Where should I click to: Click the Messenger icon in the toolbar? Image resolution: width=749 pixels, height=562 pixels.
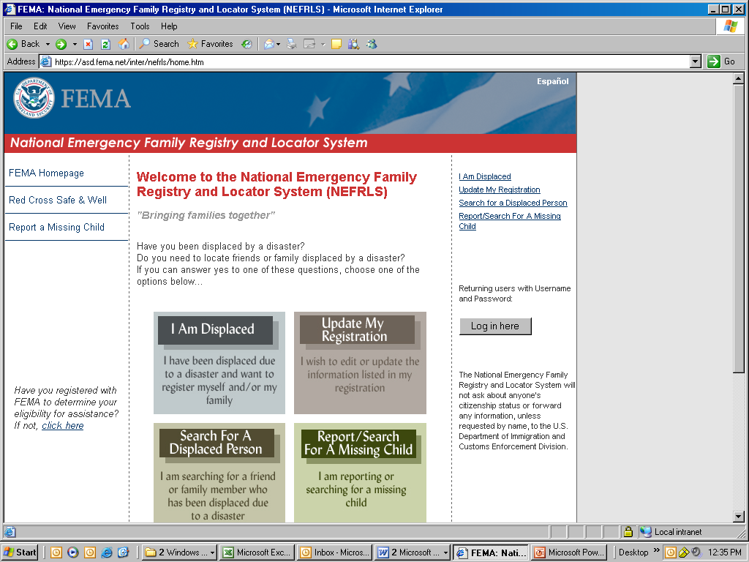point(372,44)
